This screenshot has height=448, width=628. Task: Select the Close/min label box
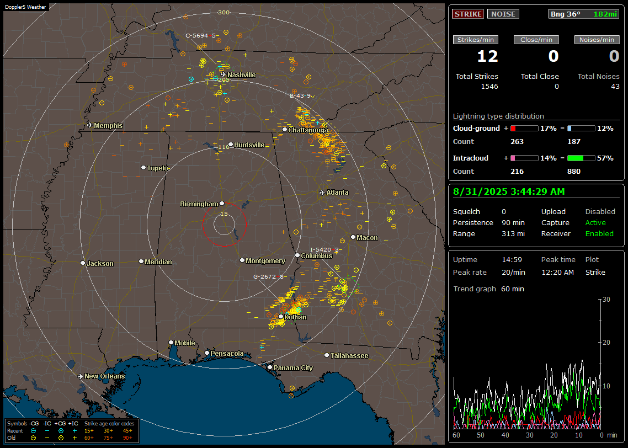(x=536, y=40)
